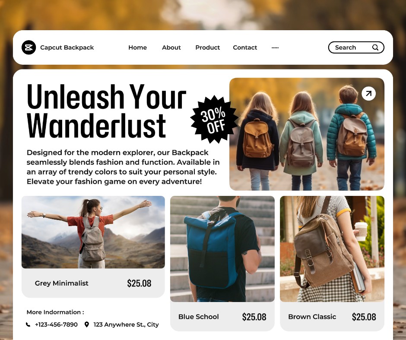Click the Grey Minimalist product label
The image size is (406, 340).
[x=62, y=283]
